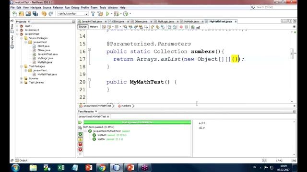Click the red Start Macro Recording icon
Screen dimensions: 307x172
click(x=181, y=27)
